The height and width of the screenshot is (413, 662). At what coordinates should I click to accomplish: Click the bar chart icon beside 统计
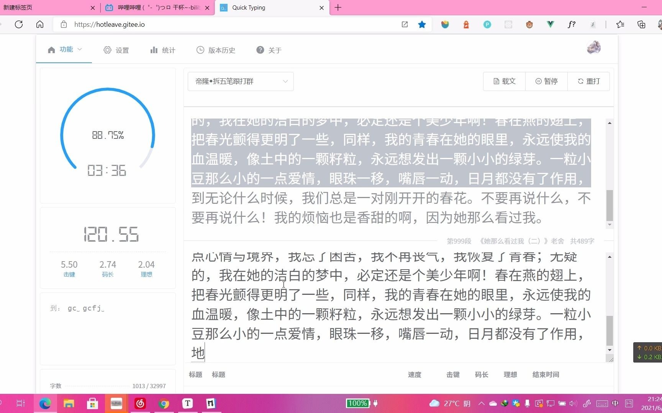point(154,50)
